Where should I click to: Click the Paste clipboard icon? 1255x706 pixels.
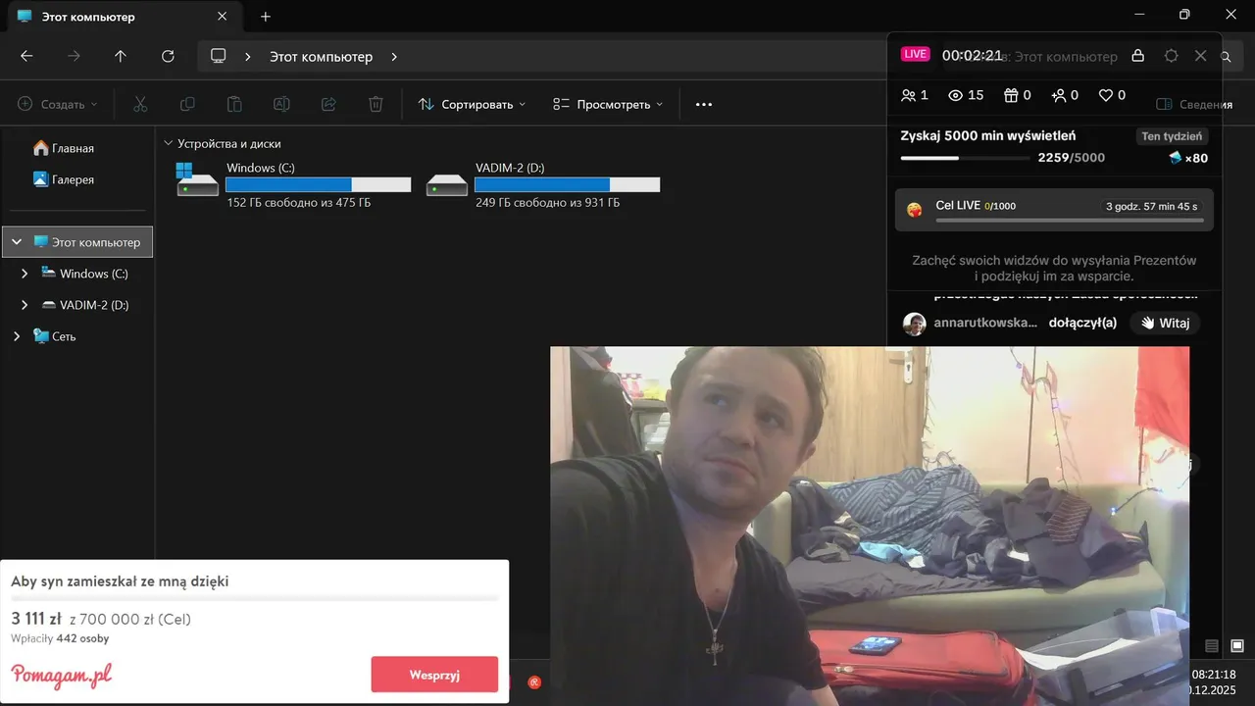tap(234, 104)
